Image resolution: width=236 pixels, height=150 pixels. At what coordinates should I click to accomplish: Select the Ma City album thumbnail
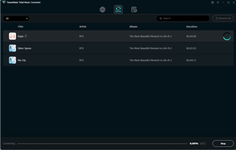coord(13,60)
